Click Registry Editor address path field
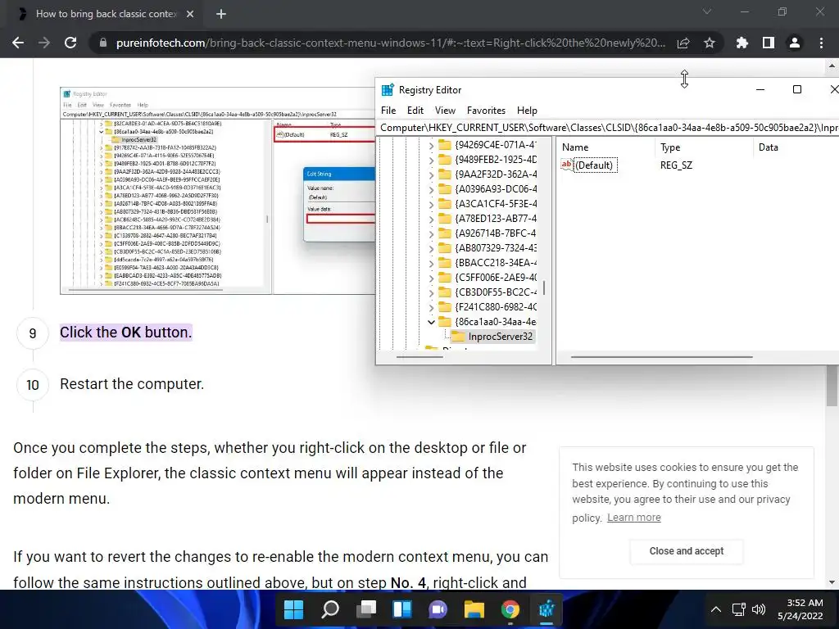Screen dimensions: 839x629 click(x=608, y=128)
